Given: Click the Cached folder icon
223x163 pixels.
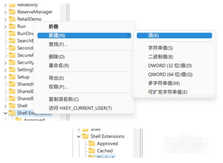Looking at the screenshot, I should point(92,151).
